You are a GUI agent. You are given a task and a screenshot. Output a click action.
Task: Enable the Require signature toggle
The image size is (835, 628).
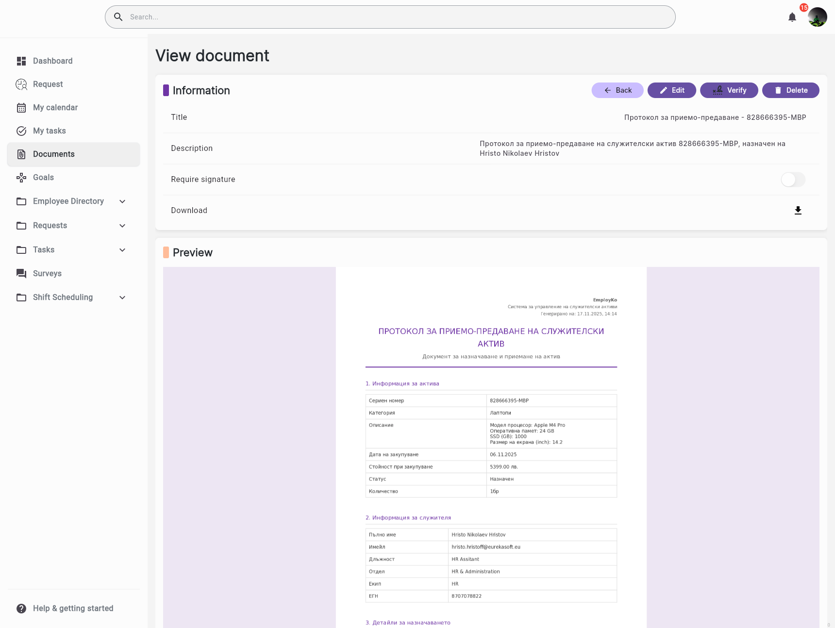pos(793,180)
